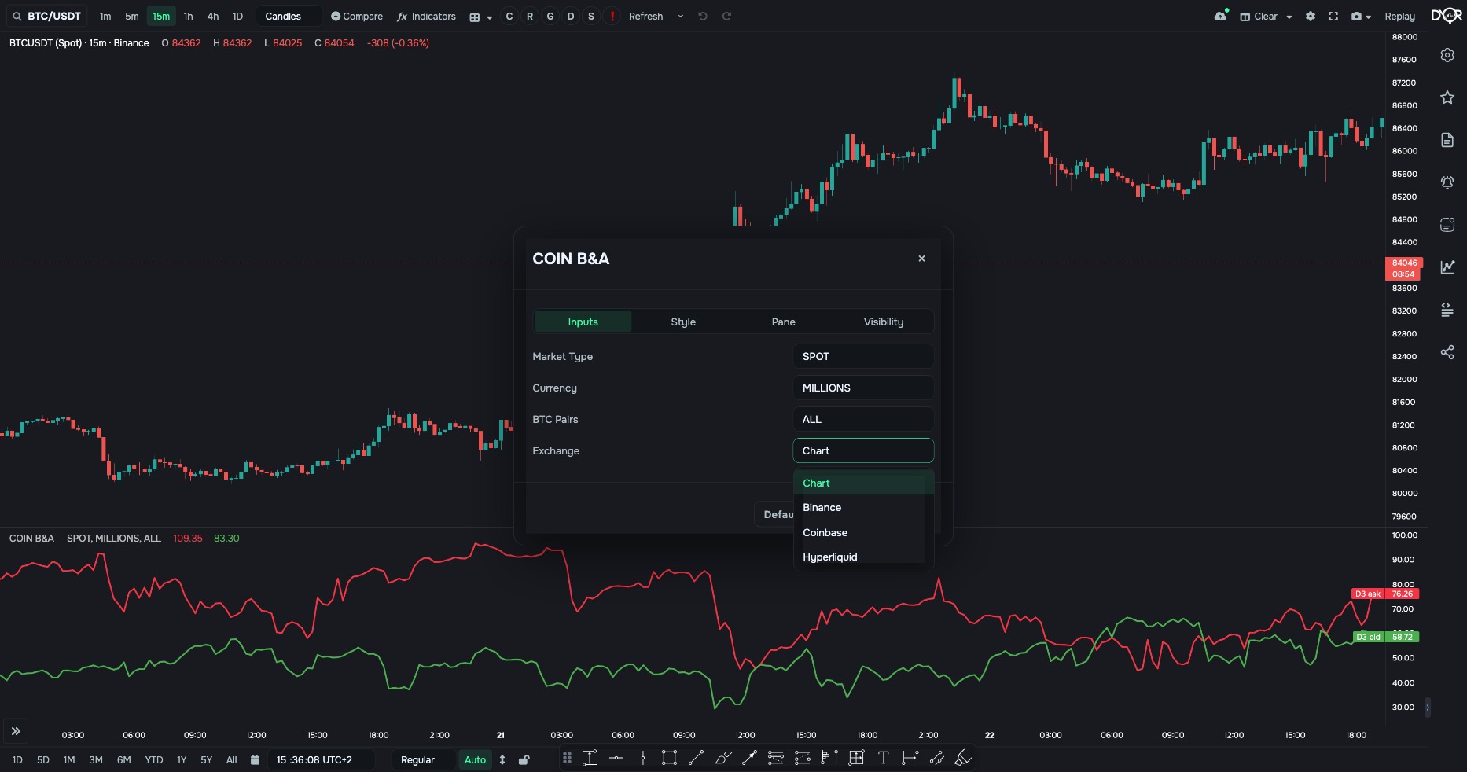Click the cloud save icon
Image resolution: width=1467 pixels, height=772 pixels.
[1220, 16]
